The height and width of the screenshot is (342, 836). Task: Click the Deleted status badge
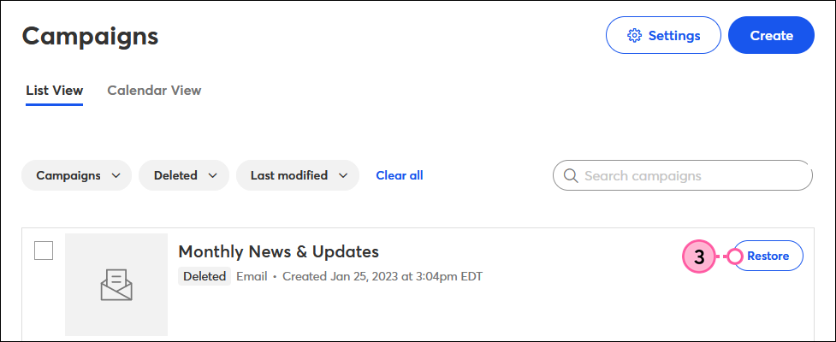click(205, 276)
